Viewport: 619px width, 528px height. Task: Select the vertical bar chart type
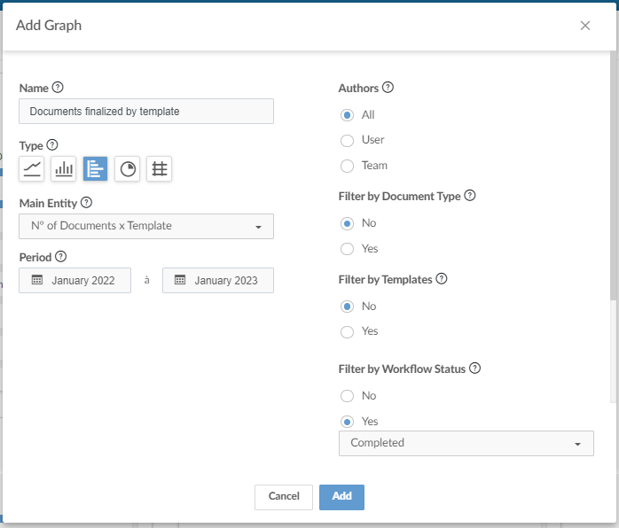pyautogui.click(x=64, y=169)
